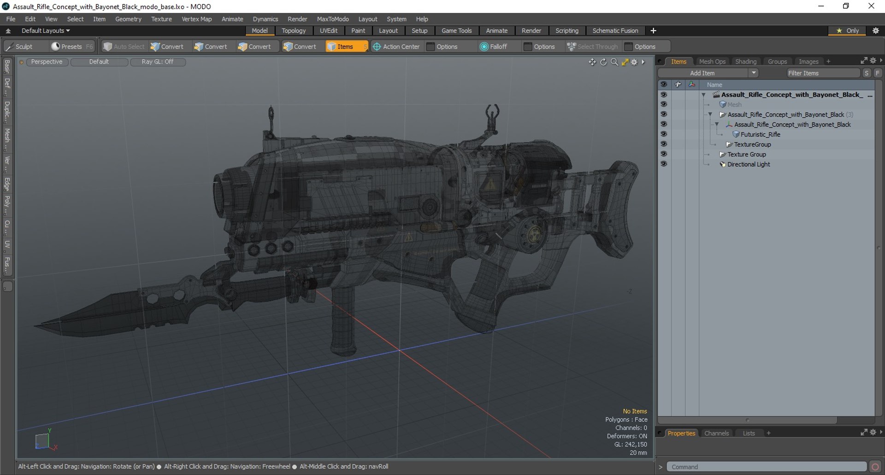This screenshot has height=475, width=885.
Task: Click the viewport zoom magnifier icon
Action: [x=614, y=62]
